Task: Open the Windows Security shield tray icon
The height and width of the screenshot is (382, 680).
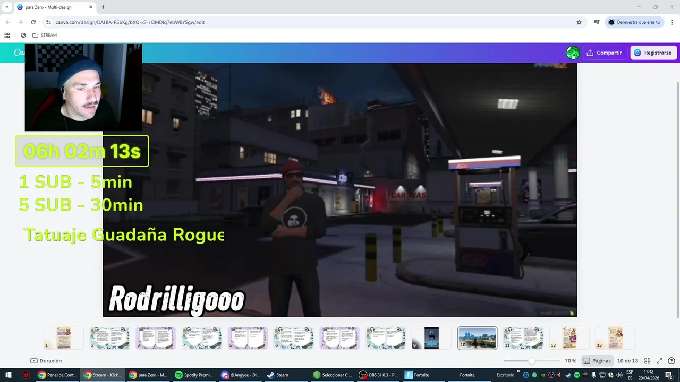Action: [x=611, y=375]
